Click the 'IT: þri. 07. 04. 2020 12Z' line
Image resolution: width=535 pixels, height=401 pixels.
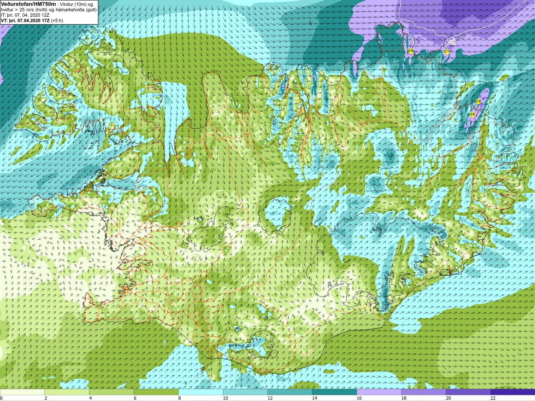(x=25, y=15)
